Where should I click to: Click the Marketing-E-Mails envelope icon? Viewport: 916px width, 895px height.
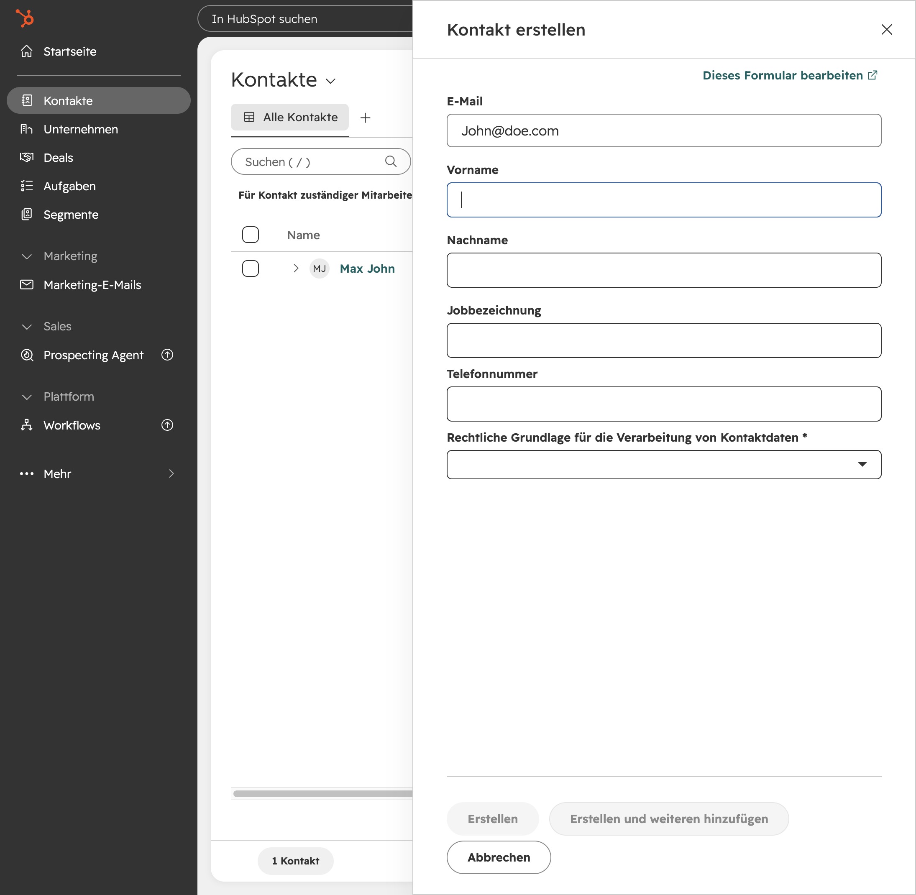(27, 284)
